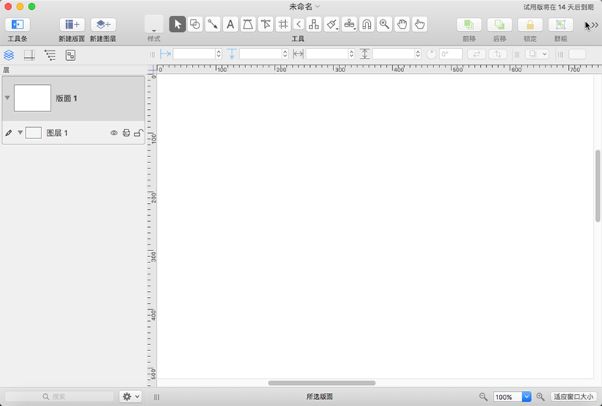Select the Rubber Stamp tool

click(x=349, y=24)
